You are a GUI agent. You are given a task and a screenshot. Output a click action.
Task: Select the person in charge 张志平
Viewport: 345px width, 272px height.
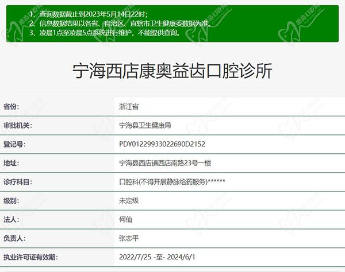pyautogui.click(x=128, y=238)
